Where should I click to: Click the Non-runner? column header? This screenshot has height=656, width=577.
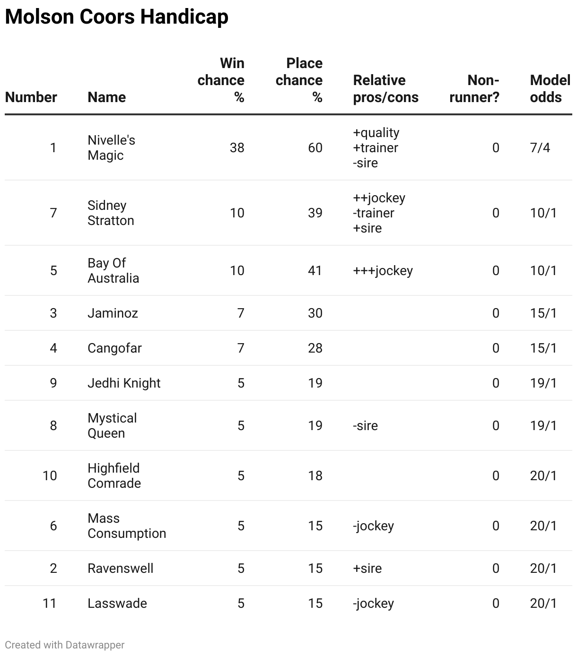(x=474, y=89)
